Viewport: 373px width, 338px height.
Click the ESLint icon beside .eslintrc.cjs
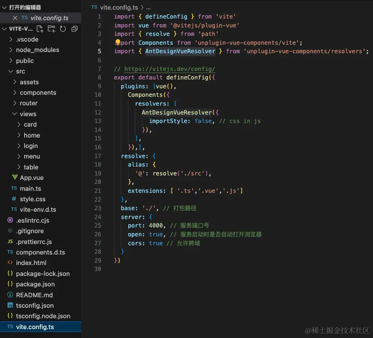[x=10, y=220]
